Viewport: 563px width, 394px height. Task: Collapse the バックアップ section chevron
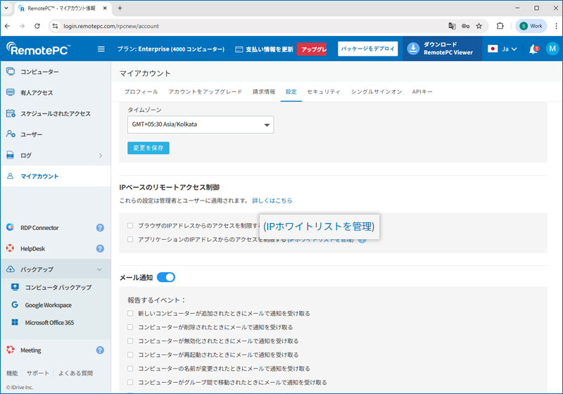(99, 269)
